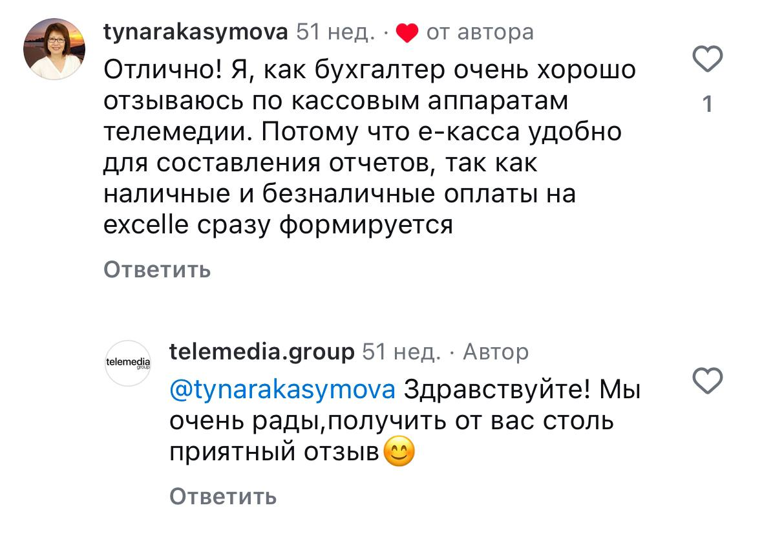Click the red author-liked heart badge
Screen dimensions: 762x534
[407, 32]
